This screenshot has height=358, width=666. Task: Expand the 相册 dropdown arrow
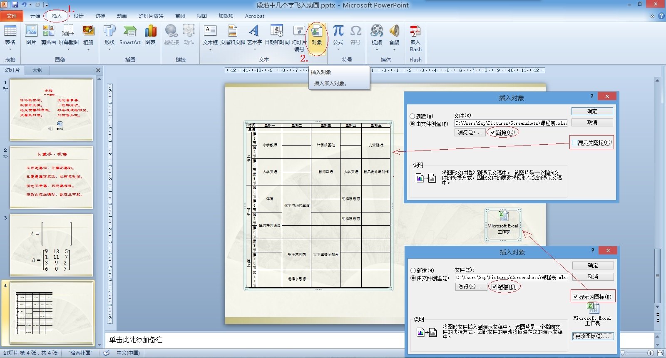[88, 49]
